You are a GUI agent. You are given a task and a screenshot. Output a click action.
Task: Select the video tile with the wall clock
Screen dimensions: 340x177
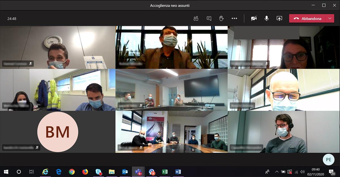(58, 47)
